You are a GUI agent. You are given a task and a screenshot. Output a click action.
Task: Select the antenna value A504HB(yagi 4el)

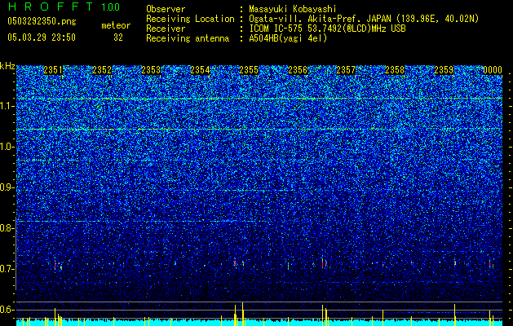pos(288,38)
